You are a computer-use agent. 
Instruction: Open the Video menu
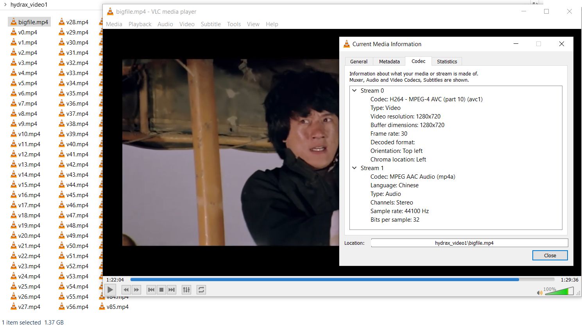187,24
